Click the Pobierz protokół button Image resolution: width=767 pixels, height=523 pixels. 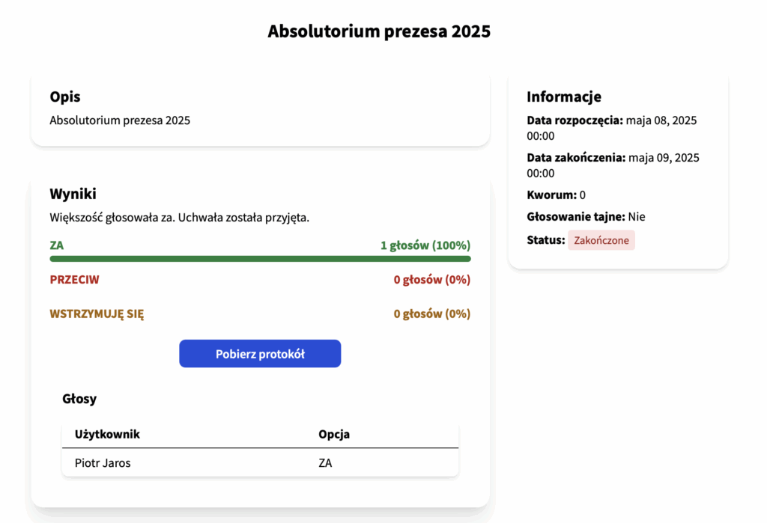point(260,353)
